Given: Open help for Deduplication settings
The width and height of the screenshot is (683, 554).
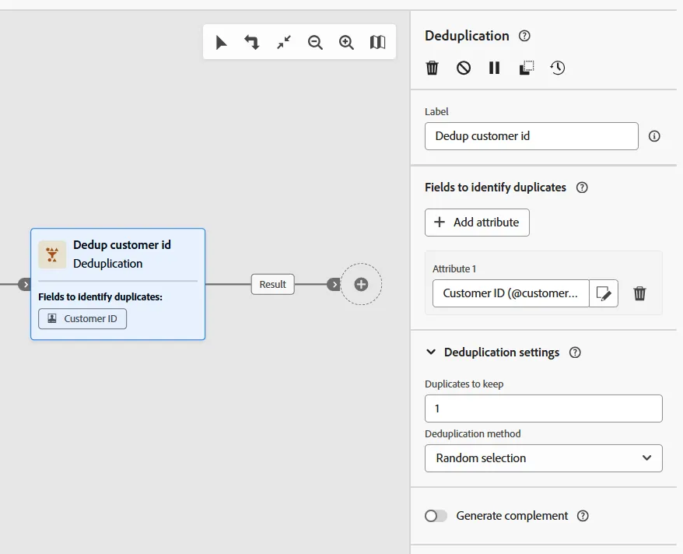Looking at the screenshot, I should point(575,352).
